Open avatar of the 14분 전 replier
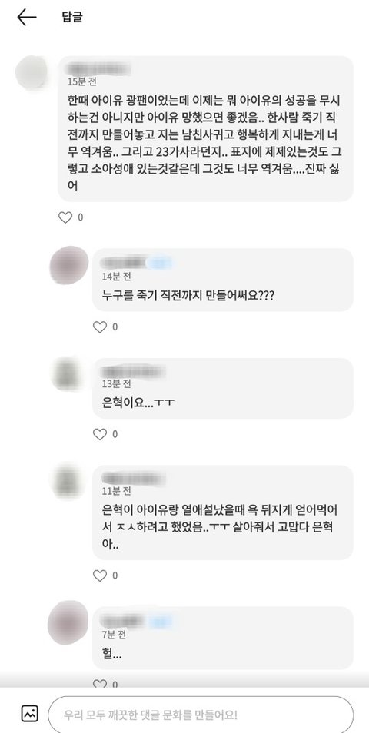 pyautogui.click(x=69, y=265)
